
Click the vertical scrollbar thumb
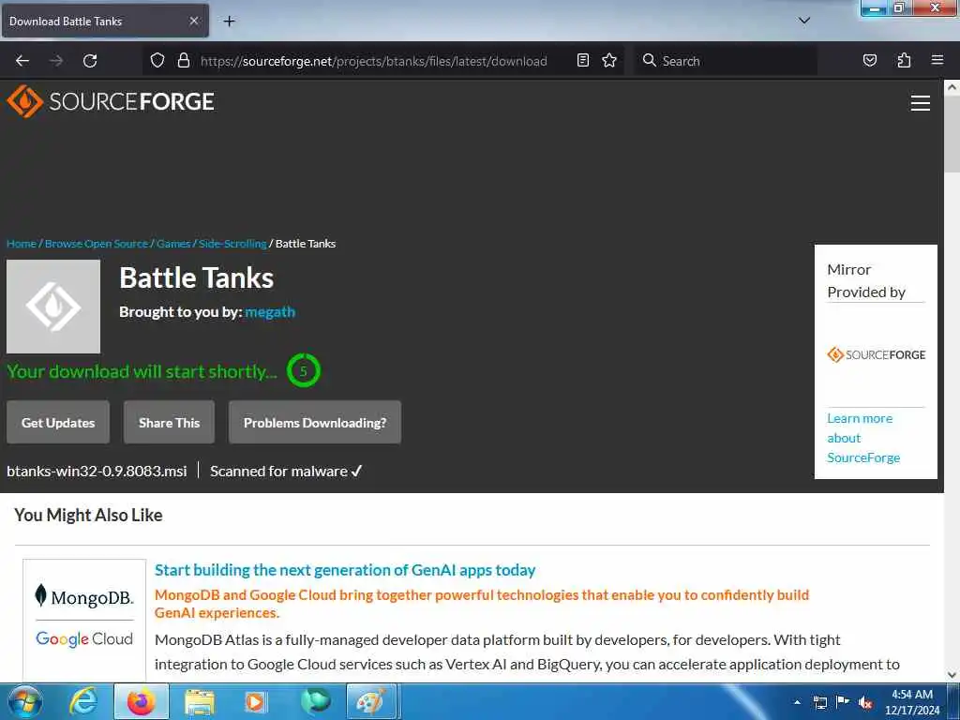tap(952, 133)
